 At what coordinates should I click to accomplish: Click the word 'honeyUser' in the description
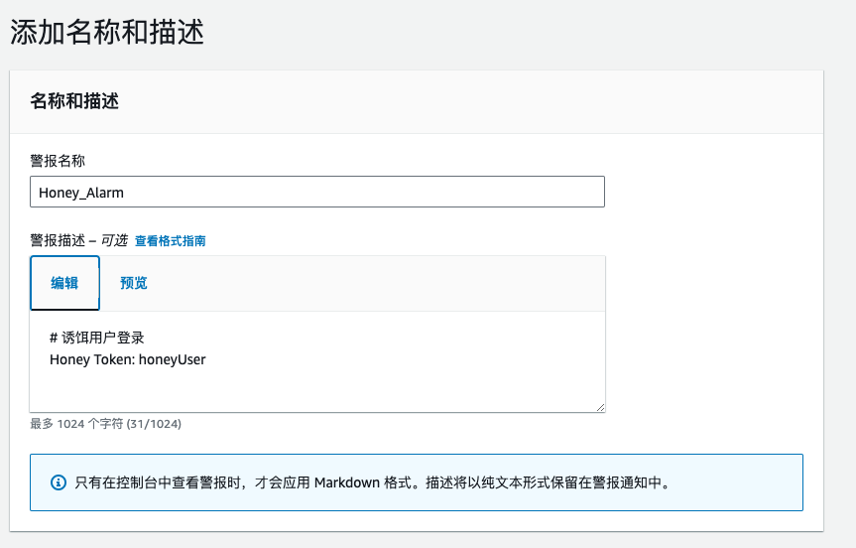(x=175, y=359)
